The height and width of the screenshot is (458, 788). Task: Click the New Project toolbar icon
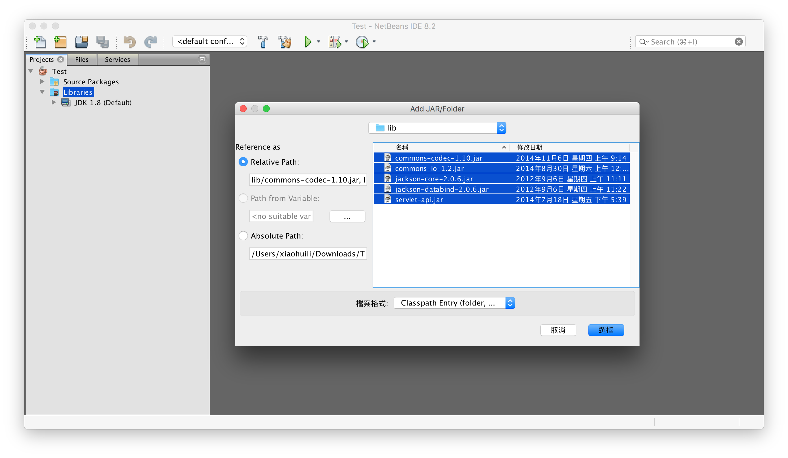[x=60, y=42]
